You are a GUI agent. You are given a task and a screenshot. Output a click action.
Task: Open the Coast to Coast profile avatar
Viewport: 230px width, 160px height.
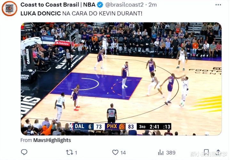click(9, 9)
